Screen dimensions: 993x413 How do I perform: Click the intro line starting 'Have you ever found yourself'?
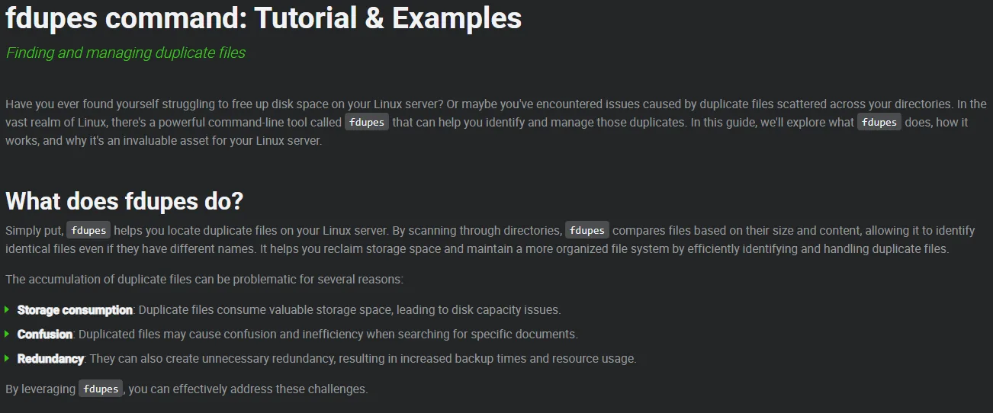click(496, 104)
